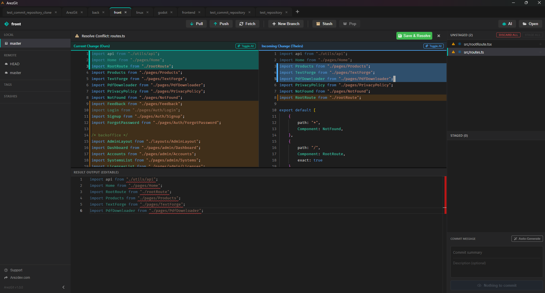This screenshot has width=545, height=293.
Task: Click the warning icon beside src/routes.ts
Action: [453, 52]
